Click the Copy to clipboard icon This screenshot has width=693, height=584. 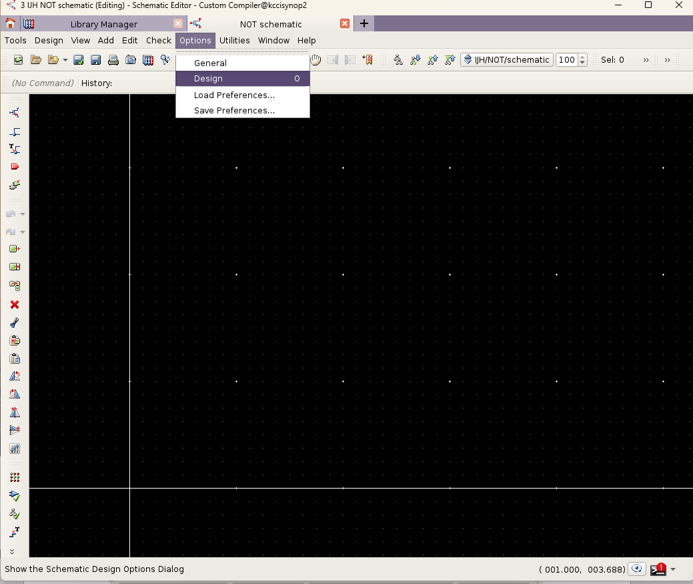point(15,340)
